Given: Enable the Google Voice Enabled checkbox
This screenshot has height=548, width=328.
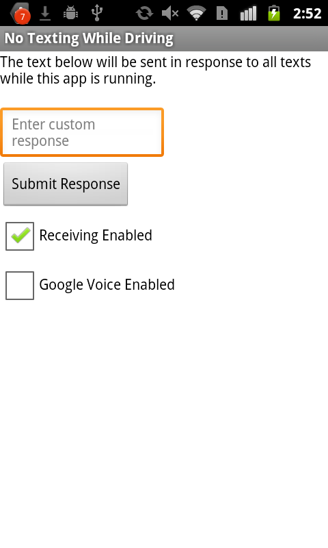Looking at the screenshot, I should [20, 286].
